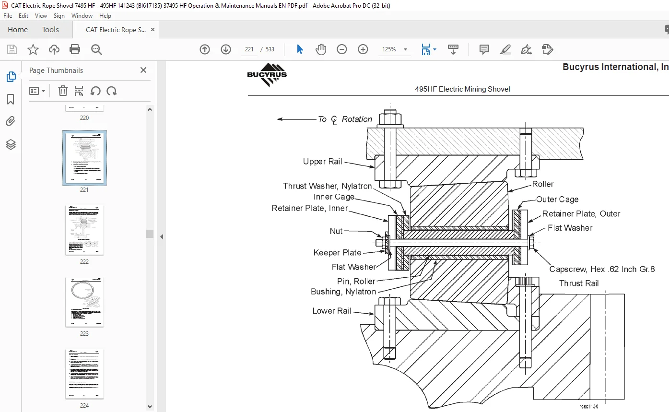
Task: Upload file to Document Cloud
Action: (54, 49)
